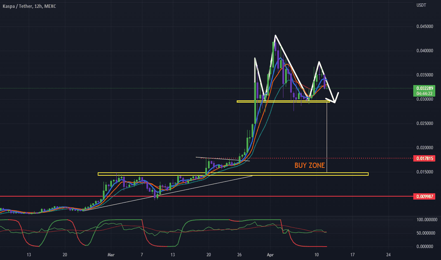This screenshot has width=441, height=260.
Task: Click the 0.030000 price axis label
Action: point(425,99)
